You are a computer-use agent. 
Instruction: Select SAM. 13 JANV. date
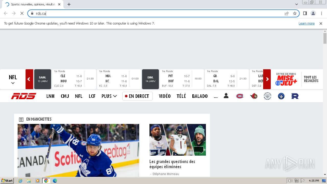point(43,79)
